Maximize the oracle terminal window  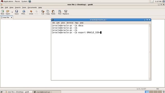[x=147, y=20]
